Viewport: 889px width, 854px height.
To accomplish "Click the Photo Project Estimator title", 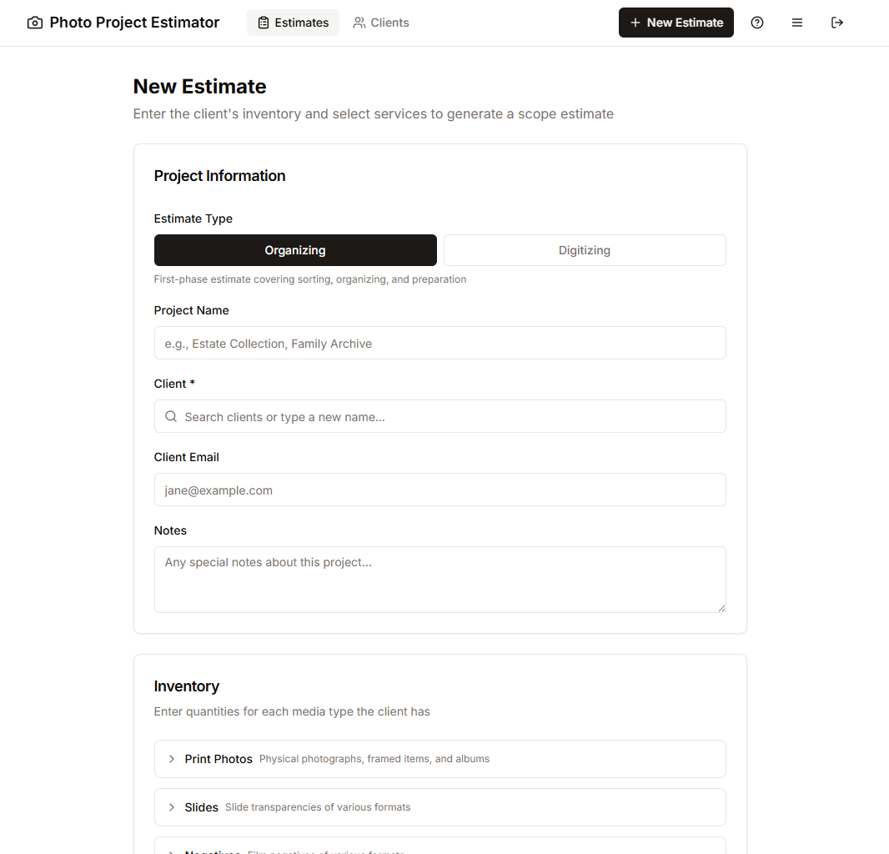I will 134,23.
